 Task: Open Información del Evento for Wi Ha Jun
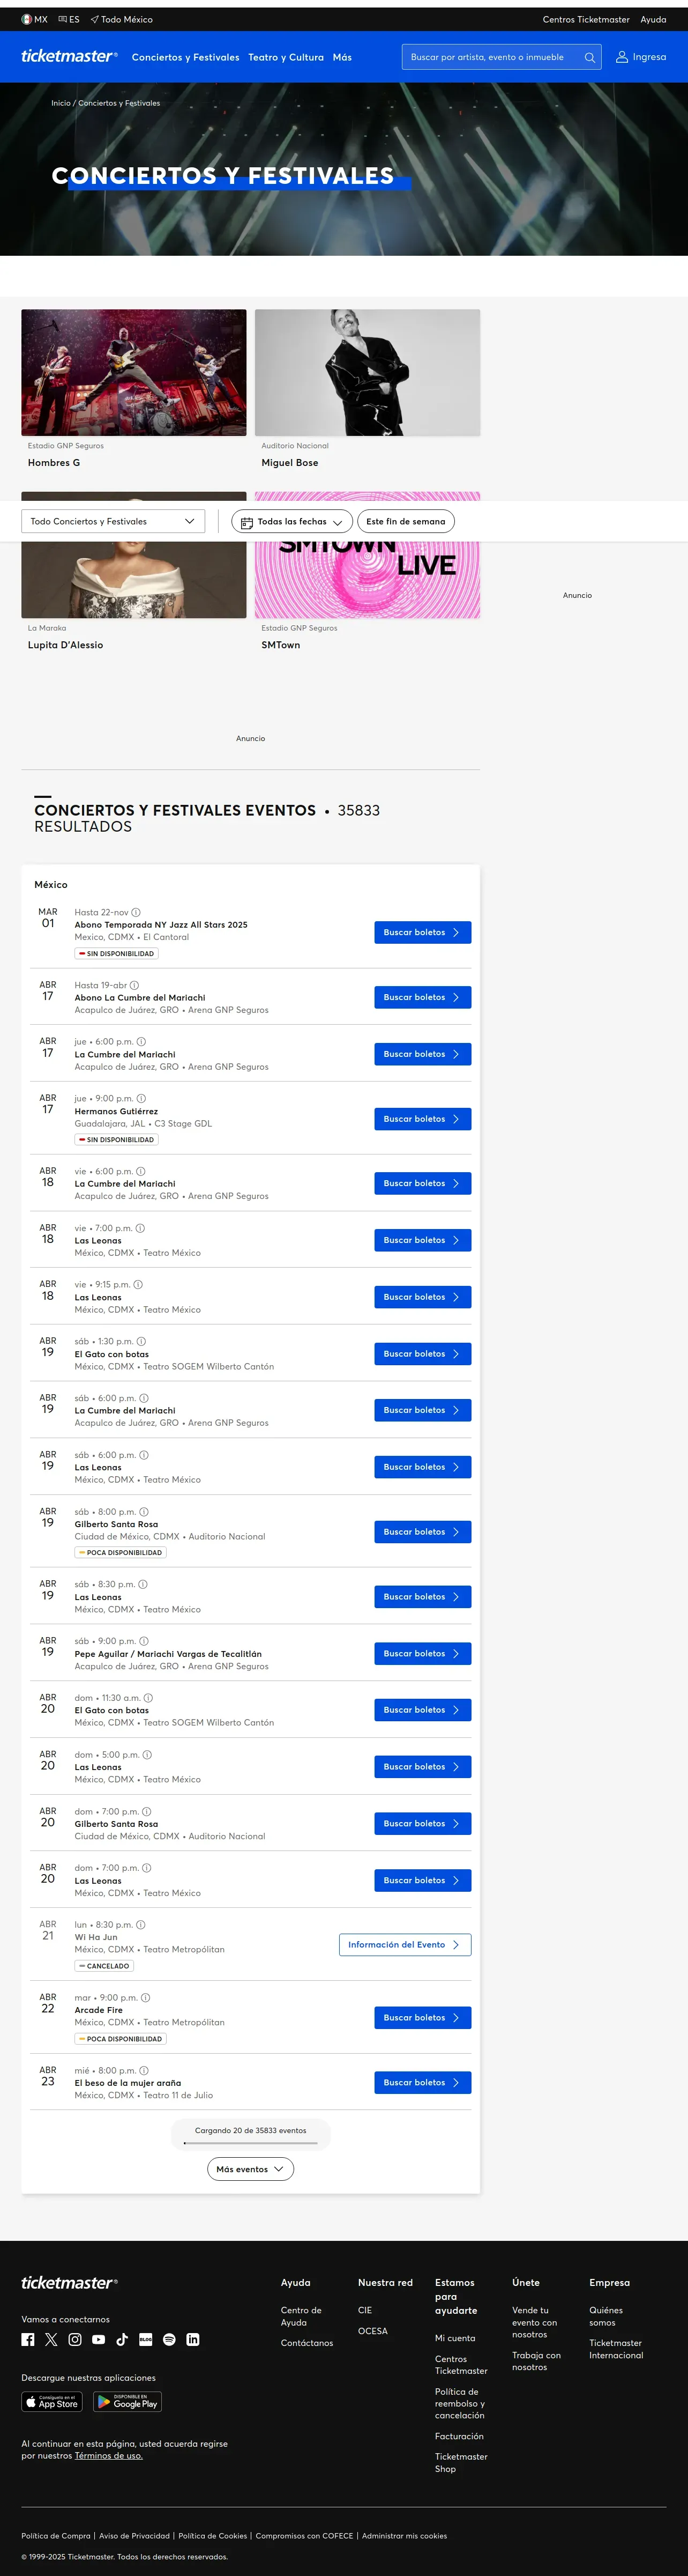(x=406, y=1944)
